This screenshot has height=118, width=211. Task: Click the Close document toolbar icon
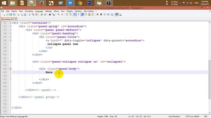point(18,14)
